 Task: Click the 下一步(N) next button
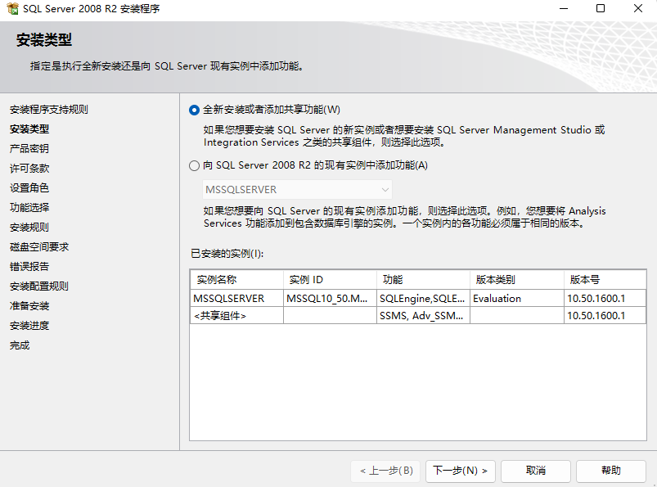[460, 471]
